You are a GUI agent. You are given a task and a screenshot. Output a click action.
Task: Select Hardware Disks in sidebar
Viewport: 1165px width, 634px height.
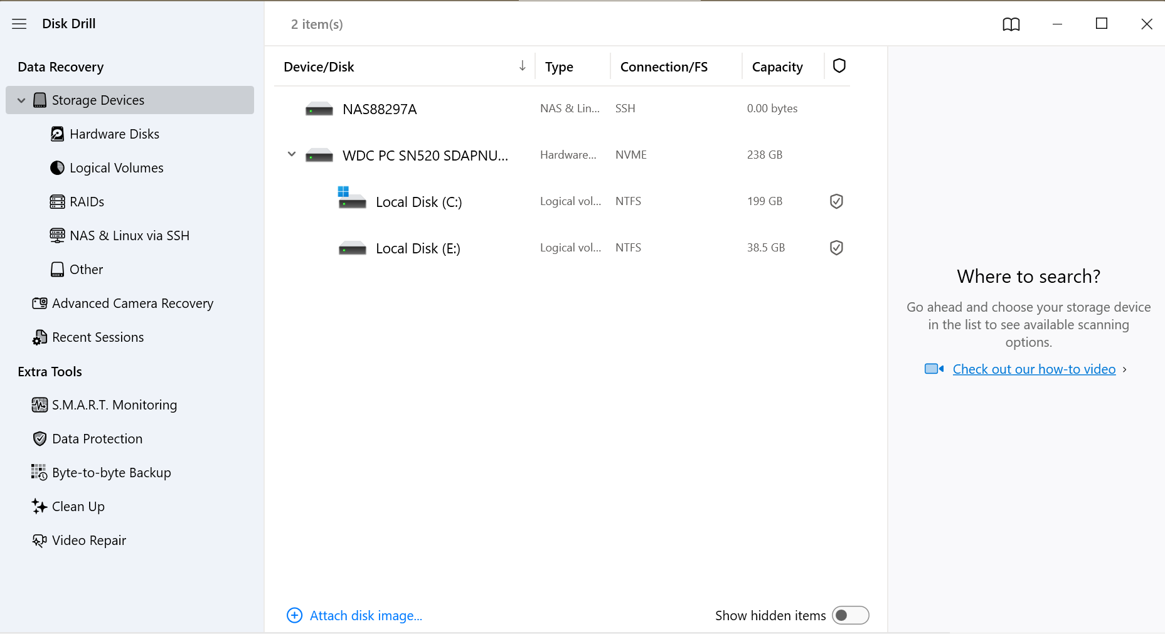[114, 134]
